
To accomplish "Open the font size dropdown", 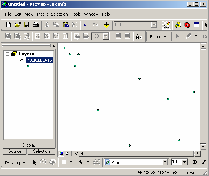I will coord(185,162).
